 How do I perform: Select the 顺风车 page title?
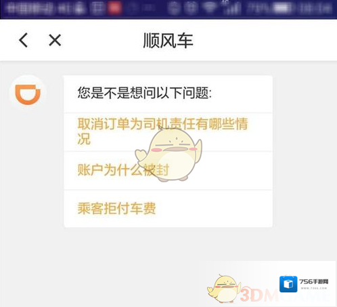(168, 41)
